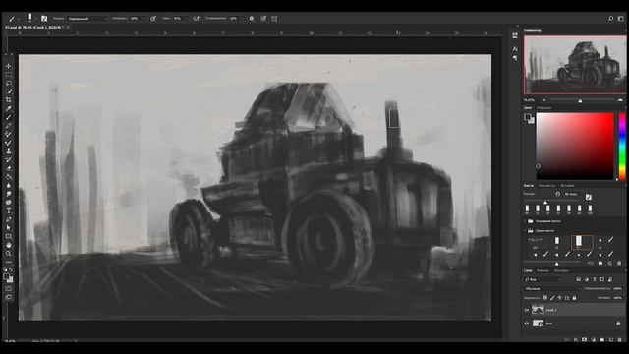Select the Eyedropper tool

(9, 109)
